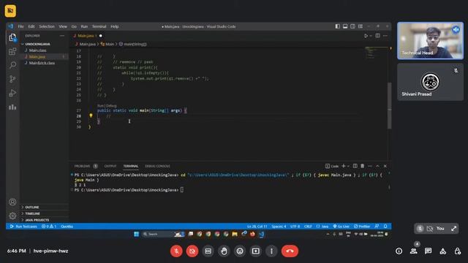
Task: Open chat with everyone
Action: point(428,251)
